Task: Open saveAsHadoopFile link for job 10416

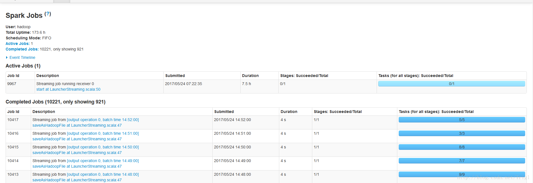Action: coord(77,139)
